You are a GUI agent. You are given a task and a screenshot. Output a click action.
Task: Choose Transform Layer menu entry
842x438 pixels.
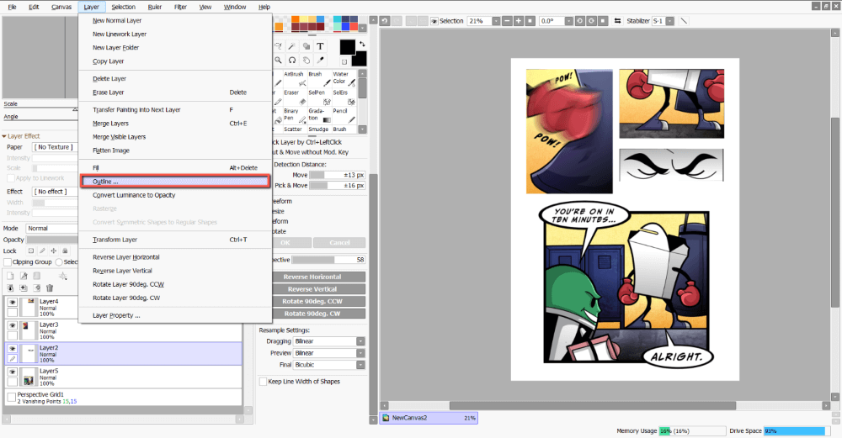pos(175,240)
